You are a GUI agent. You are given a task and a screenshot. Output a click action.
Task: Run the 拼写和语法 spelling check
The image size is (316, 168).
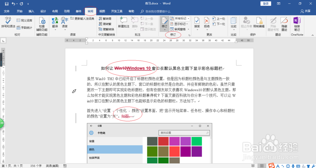pyautogui.click(x=8, y=22)
